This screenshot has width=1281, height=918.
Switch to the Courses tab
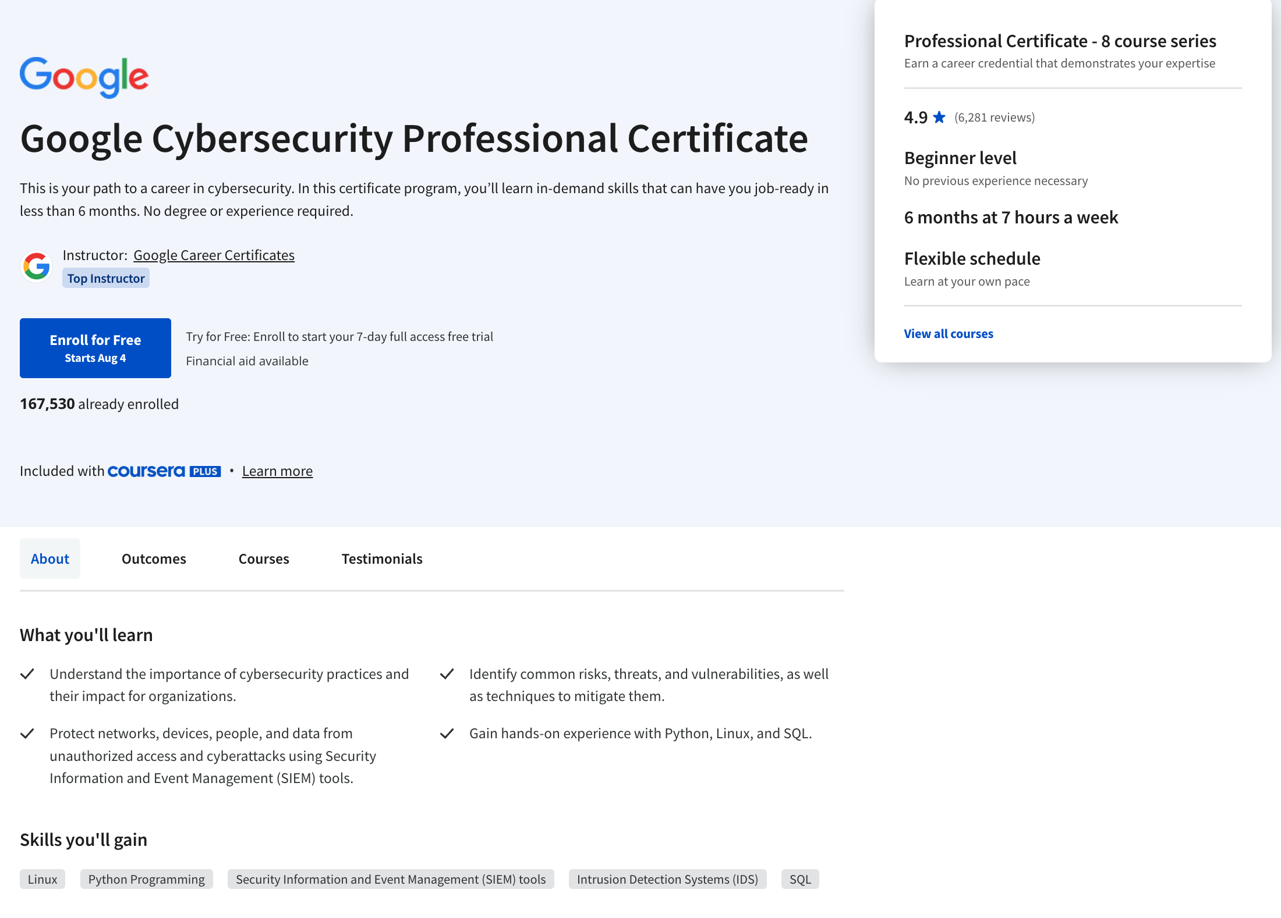point(263,558)
